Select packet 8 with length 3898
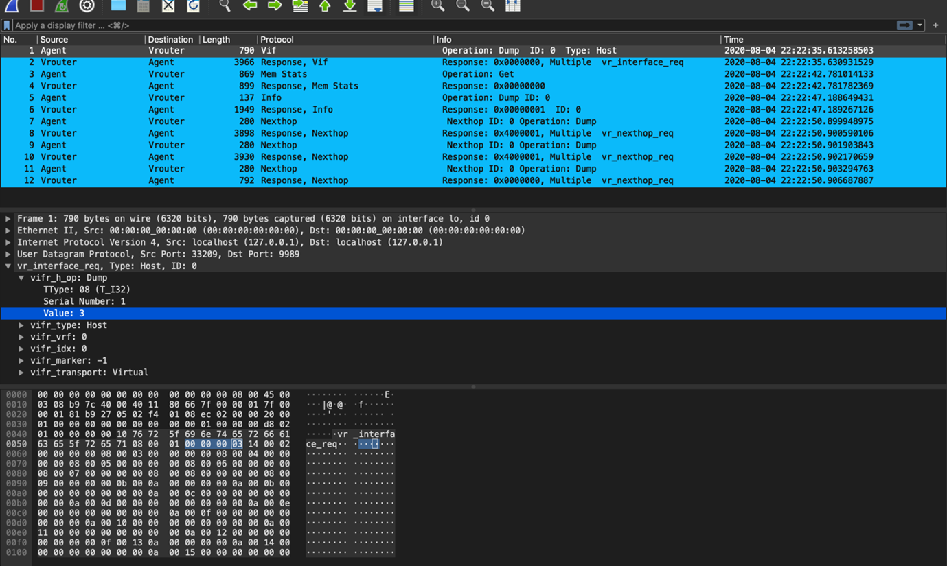The width and height of the screenshot is (947, 566). (473, 133)
